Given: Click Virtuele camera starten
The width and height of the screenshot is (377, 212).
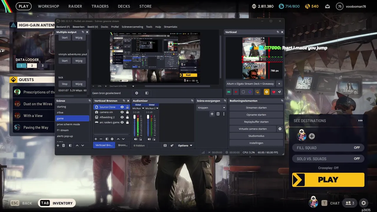Looking at the screenshot, I should click(x=253, y=129).
